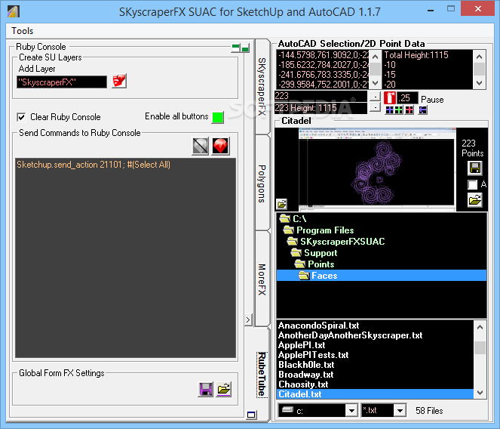
Task: Click the floppy disk save icon under 223 Points
Action: tap(475, 168)
